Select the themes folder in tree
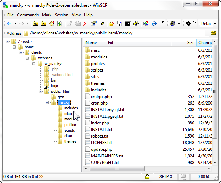 pos(70,141)
